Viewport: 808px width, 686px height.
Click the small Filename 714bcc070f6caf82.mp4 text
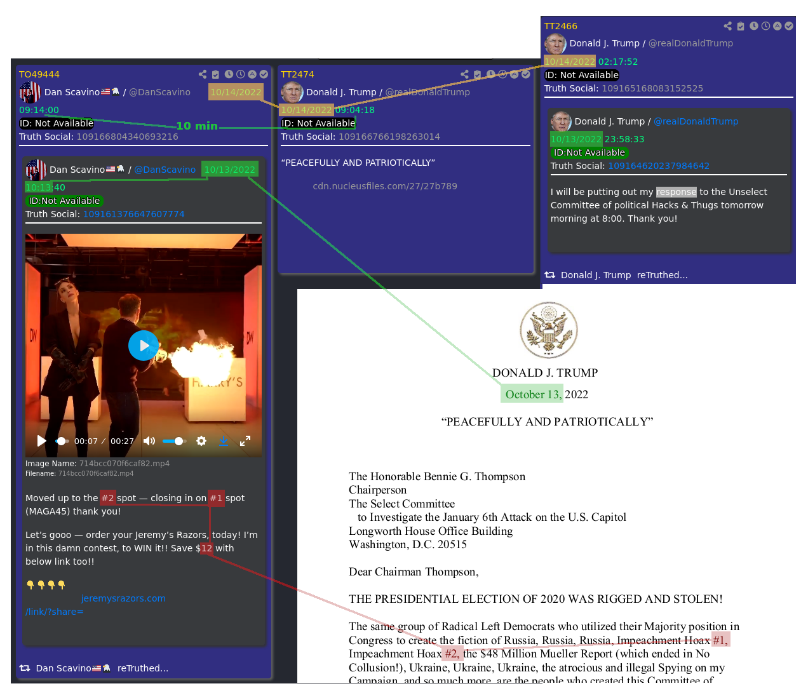click(96, 474)
